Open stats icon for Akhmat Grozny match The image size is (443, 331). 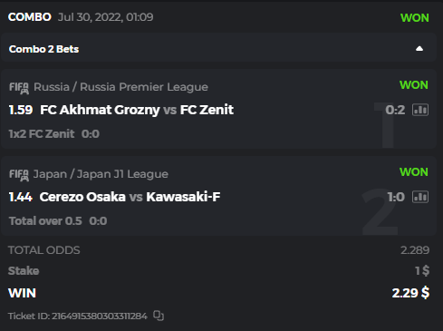point(420,110)
